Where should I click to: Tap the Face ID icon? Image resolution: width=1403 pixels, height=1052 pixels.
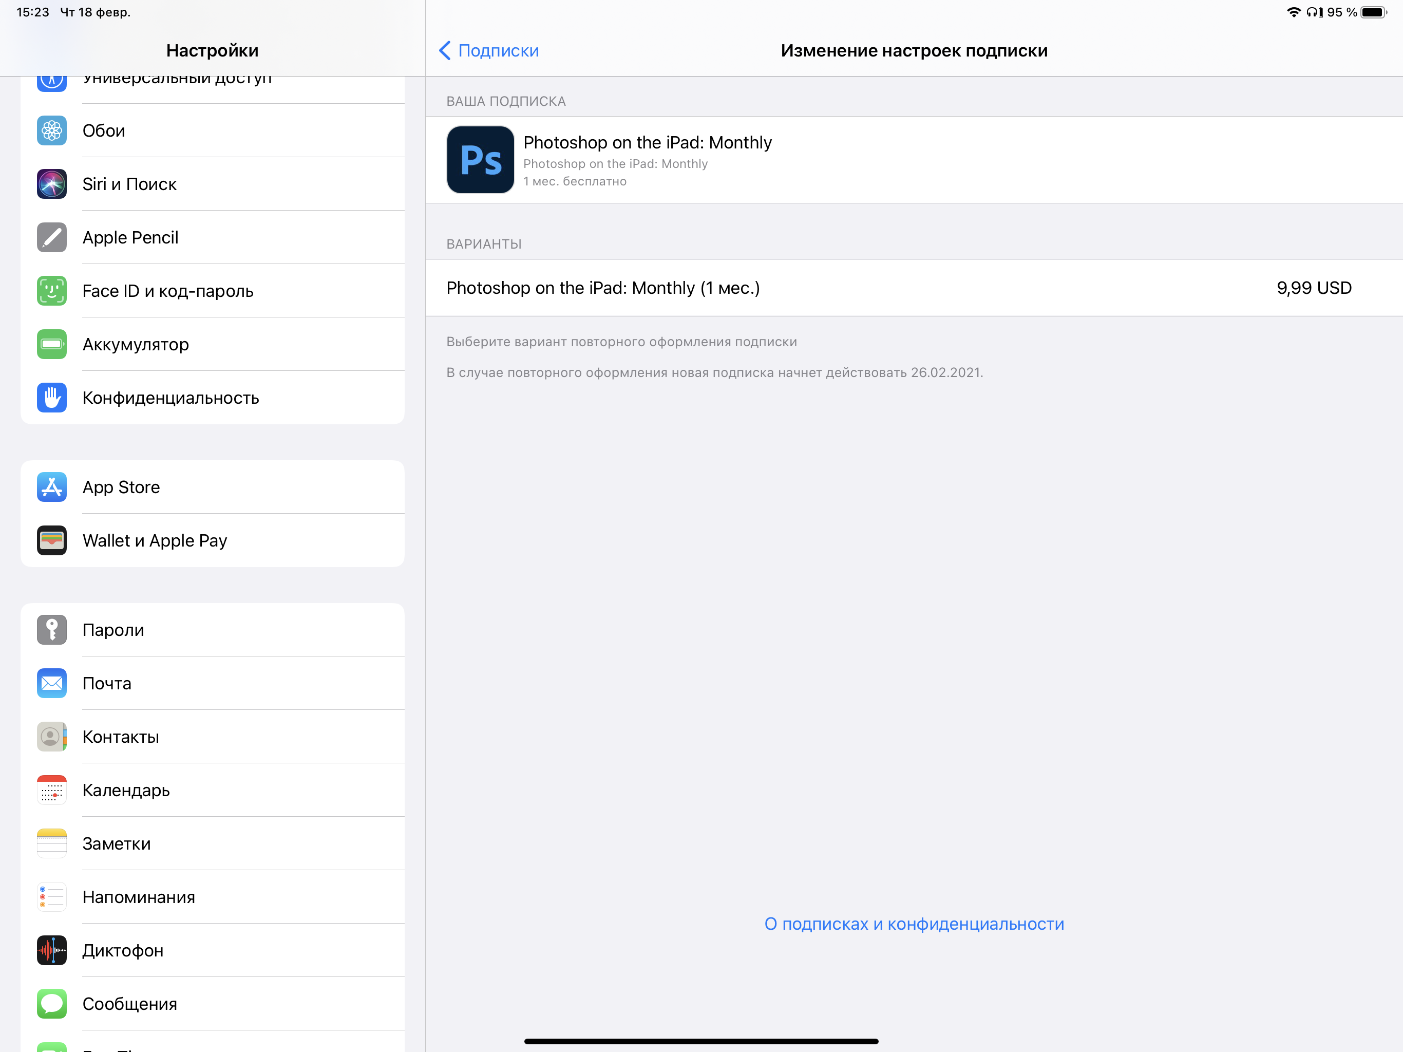pyautogui.click(x=51, y=291)
